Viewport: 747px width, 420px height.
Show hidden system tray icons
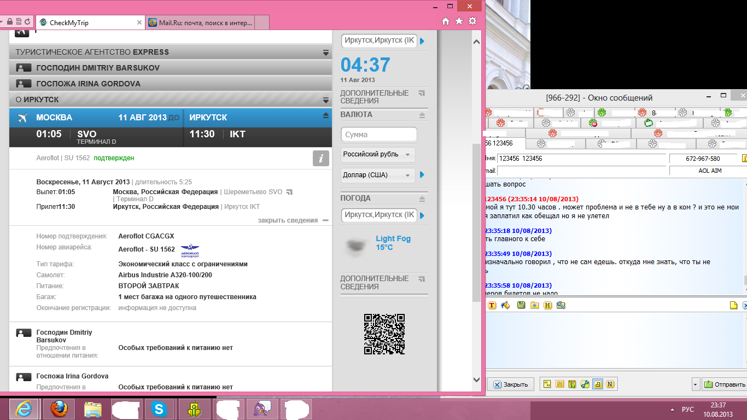672,410
